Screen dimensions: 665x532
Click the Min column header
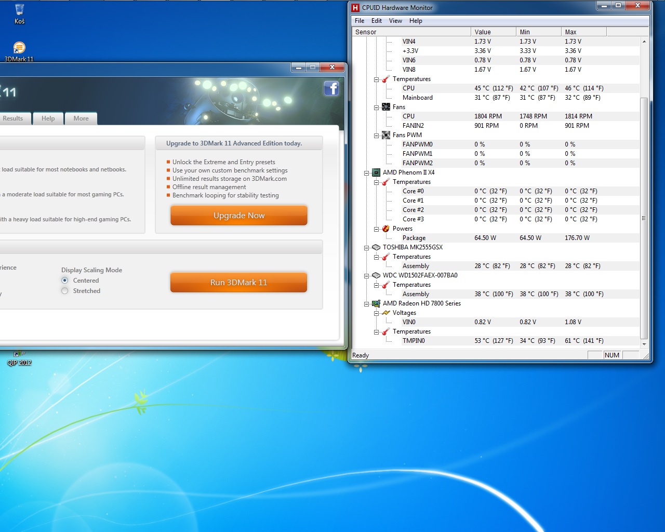coord(539,32)
